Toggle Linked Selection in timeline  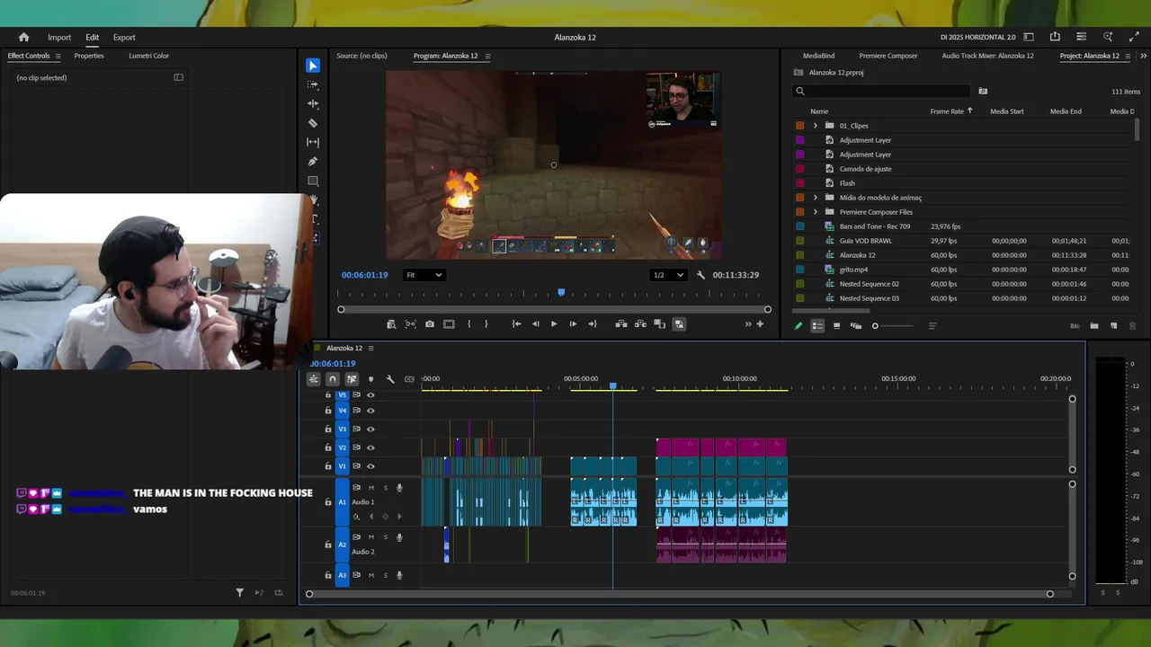352,379
